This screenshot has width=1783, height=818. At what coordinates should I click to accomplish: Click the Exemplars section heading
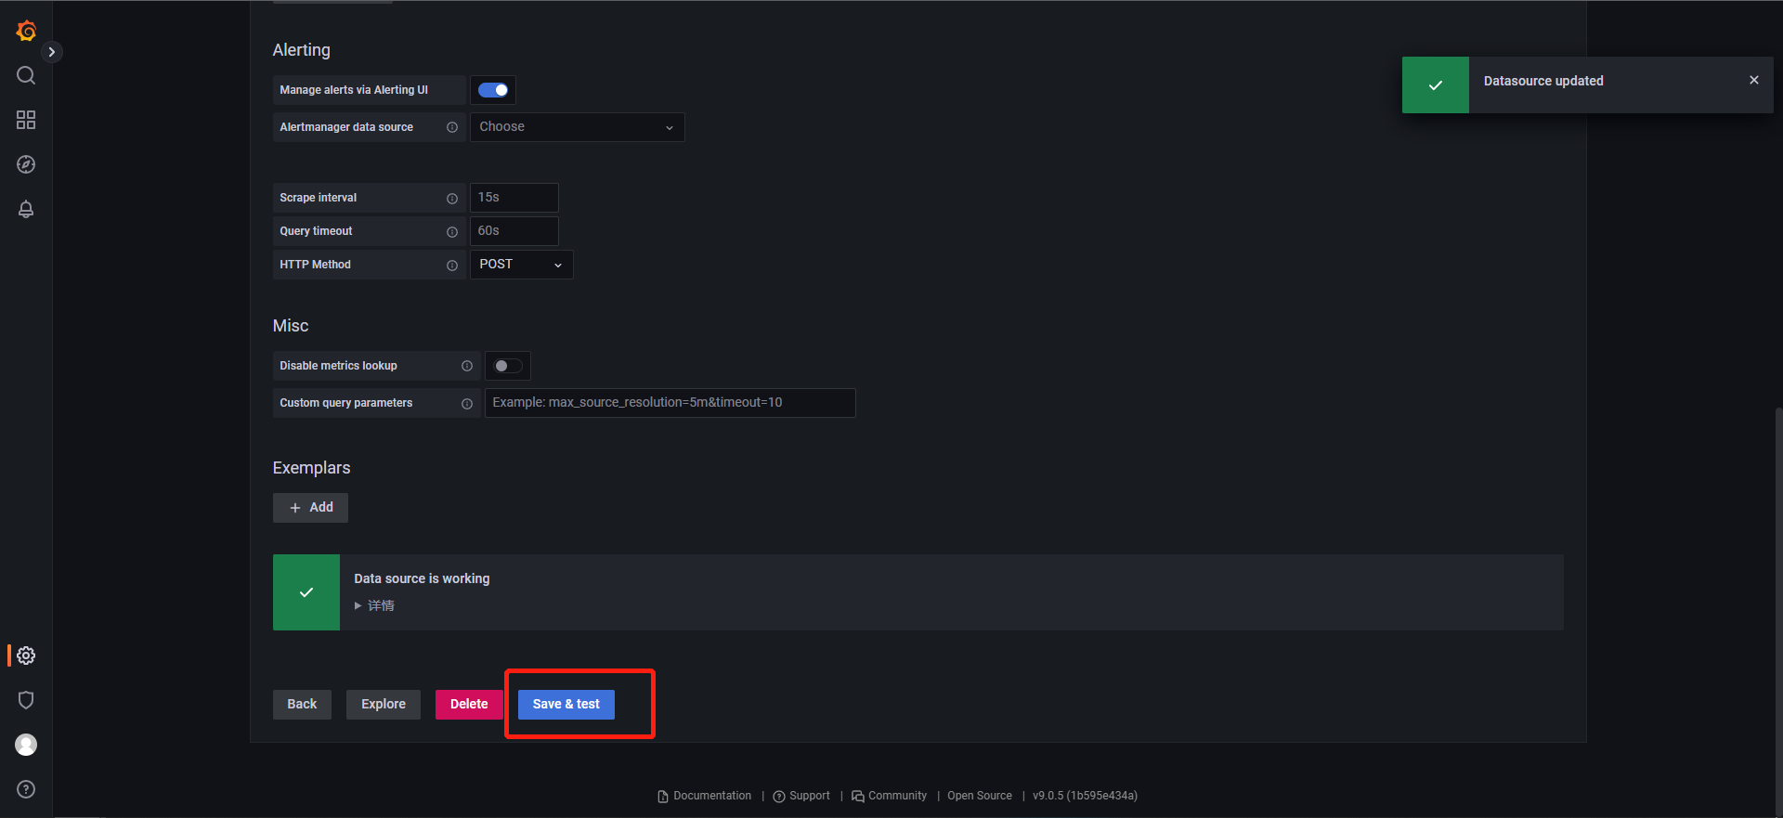tap(311, 468)
